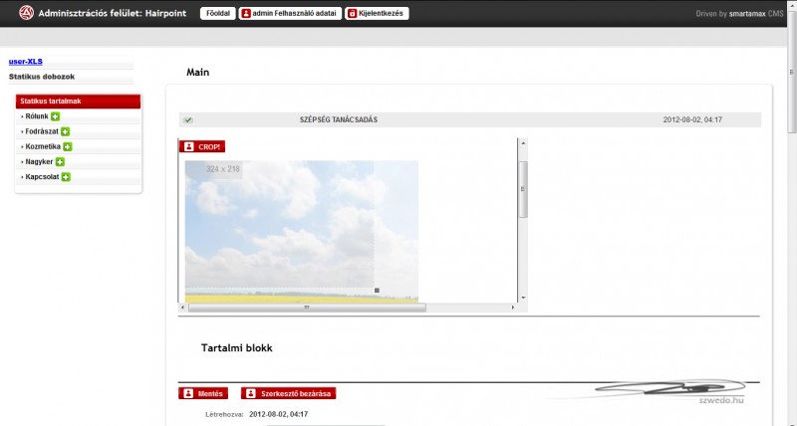Log out with the Kijelentkezés button
The height and width of the screenshot is (426, 797).
(x=377, y=14)
